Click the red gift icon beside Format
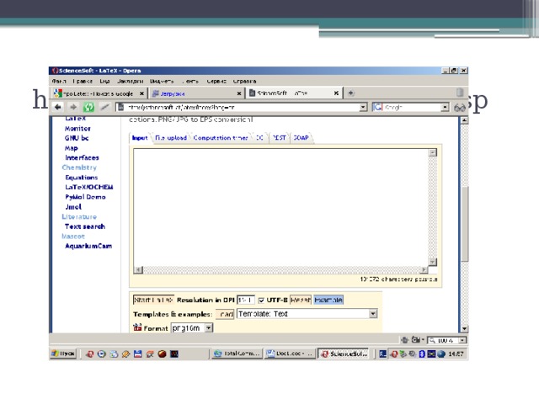The width and height of the screenshot is (539, 404). click(x=137, y=327)
